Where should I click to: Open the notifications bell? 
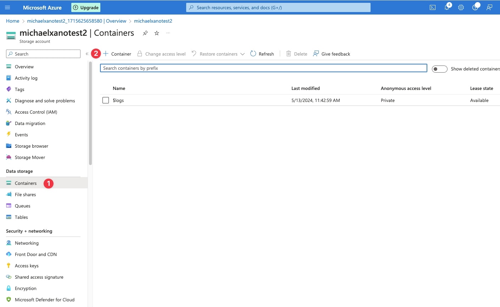[447, 7]
